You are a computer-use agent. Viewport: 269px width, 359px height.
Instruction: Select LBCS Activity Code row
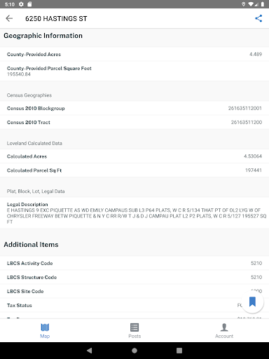tap(134, 263)
